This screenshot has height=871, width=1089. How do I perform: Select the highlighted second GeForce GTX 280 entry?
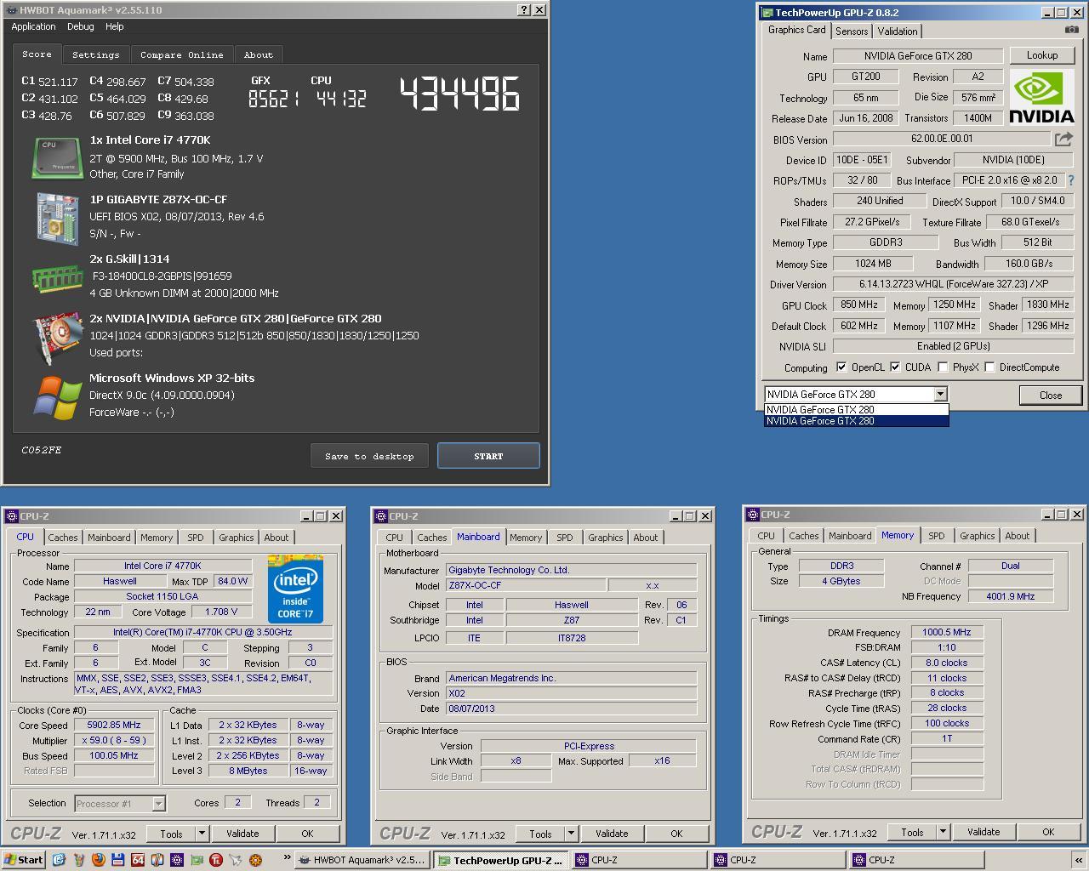point(856,421)
